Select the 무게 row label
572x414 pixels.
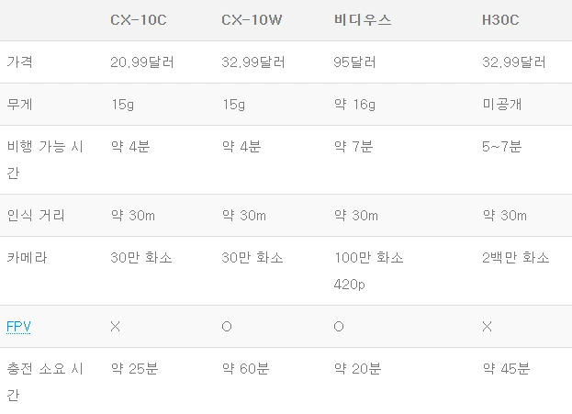tap(19, 105)
